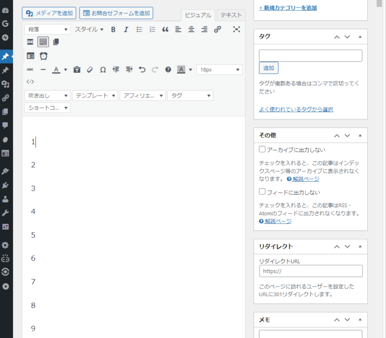The height and width of the screenshot is (338, 386).
Task: Open the plugins icon in admin sidebar
Action: [x=5, y=185]
